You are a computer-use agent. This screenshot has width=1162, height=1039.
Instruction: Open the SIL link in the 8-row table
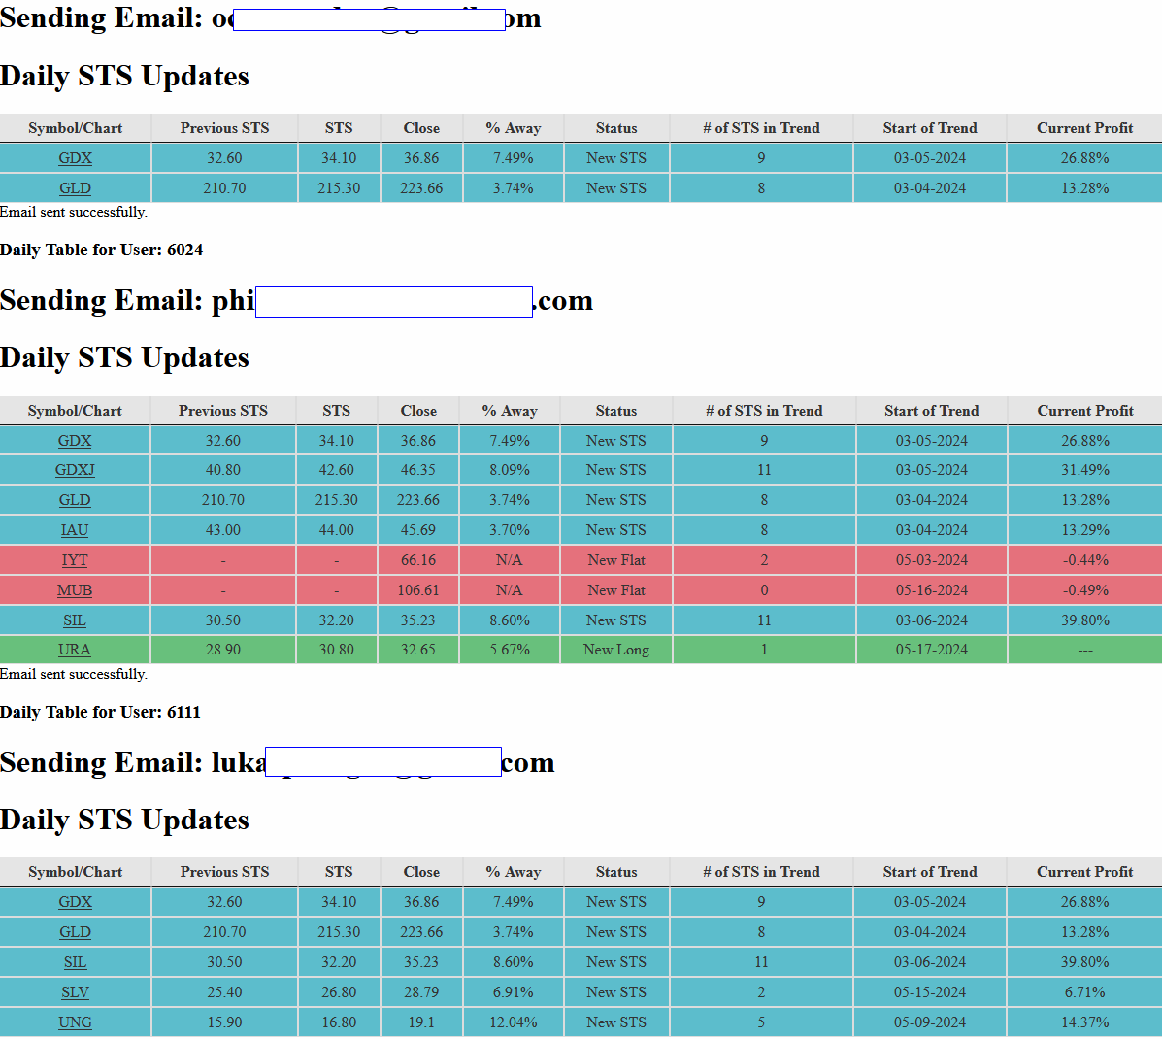75,620
